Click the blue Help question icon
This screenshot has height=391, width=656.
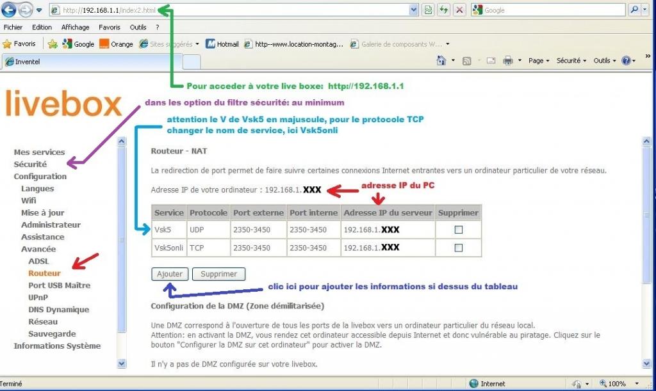point(626,61)
